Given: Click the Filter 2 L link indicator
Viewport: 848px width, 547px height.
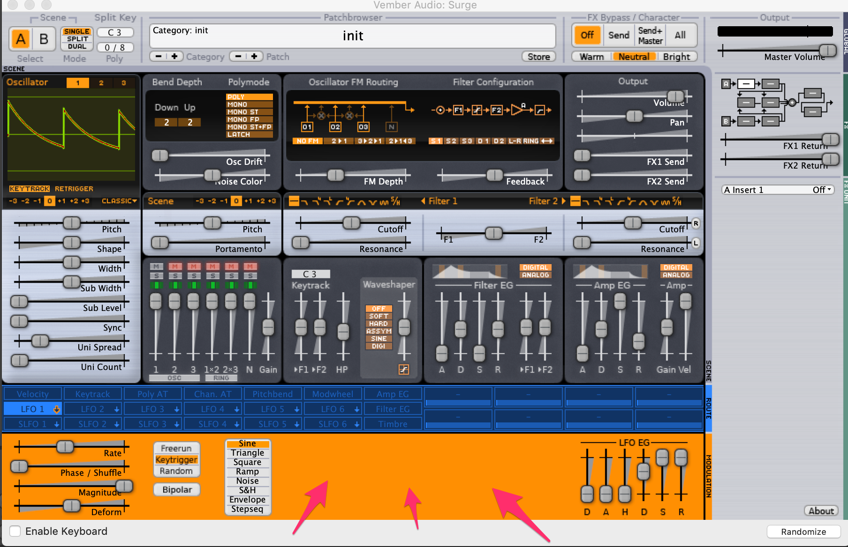Looking at the screenshot, I should tap(696, 243).
